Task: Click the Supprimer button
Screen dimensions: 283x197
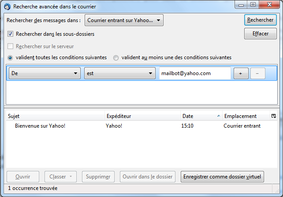Action: pyautogui.click(x=98, y=177)
